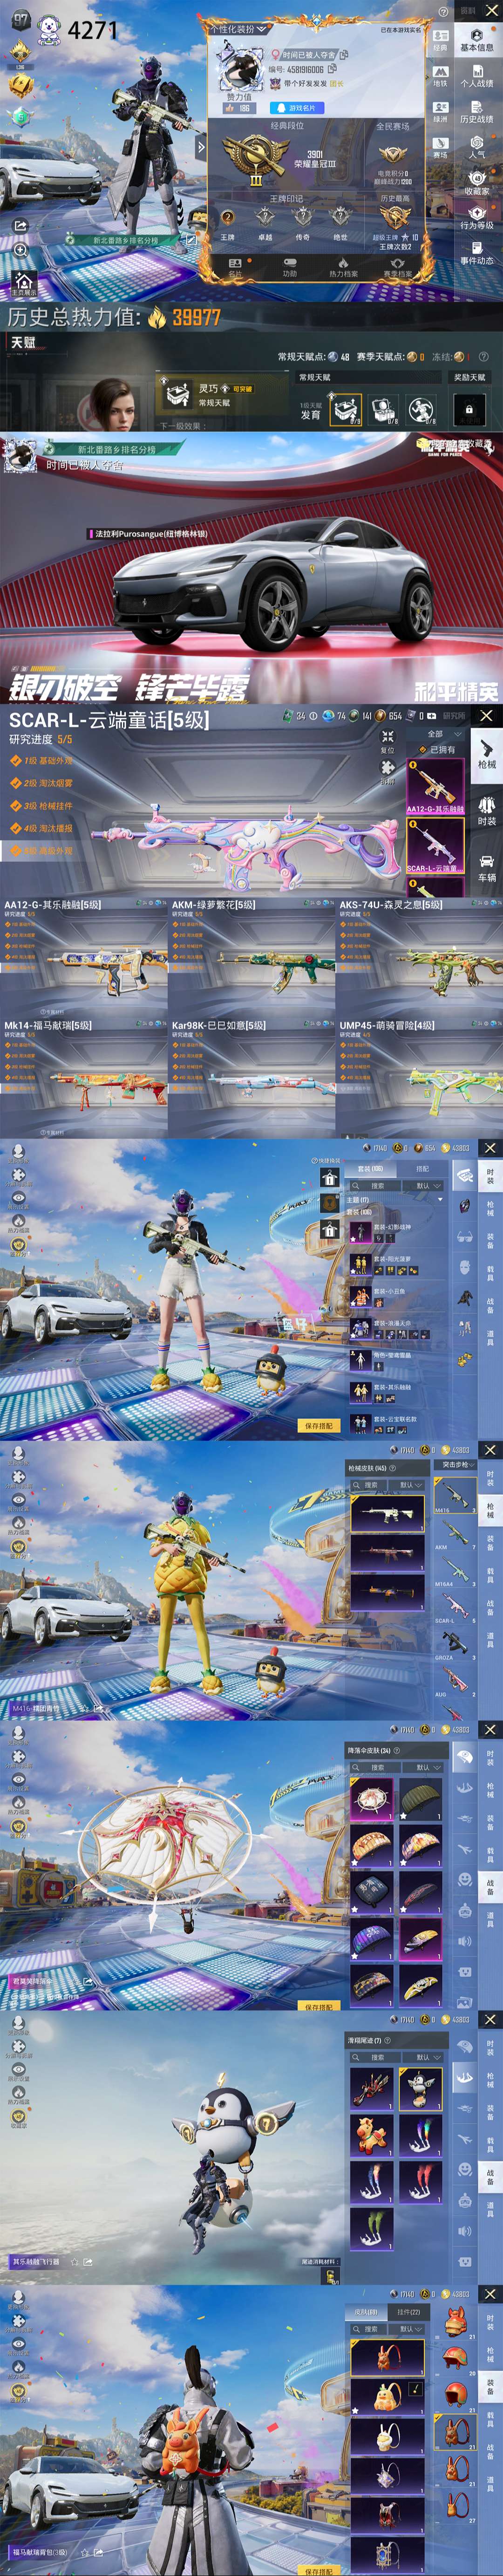The image size is (503, 2576).
Task: Click the helmet headwear category icon
Action: coord(464,1207)
